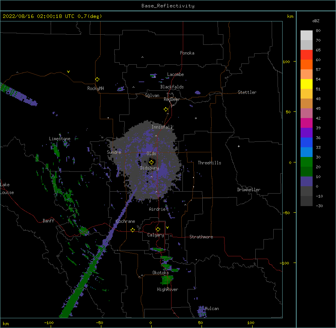This screenshot has width=336, height=328.
Task: Select the magenta 42 dBZ legend swatch
Action: [x=306, y=123]
